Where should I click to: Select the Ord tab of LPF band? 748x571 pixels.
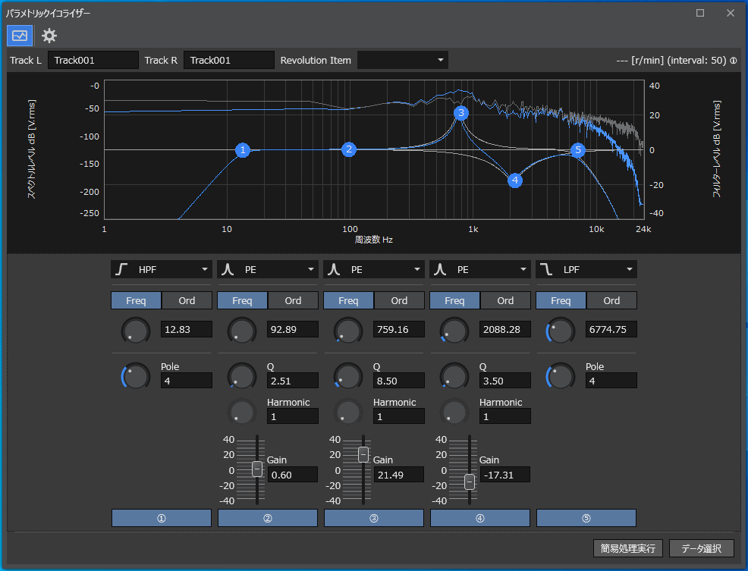tap(611, 300)
